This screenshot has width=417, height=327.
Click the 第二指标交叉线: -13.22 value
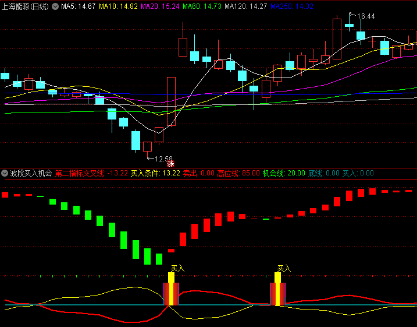(91, 173)
